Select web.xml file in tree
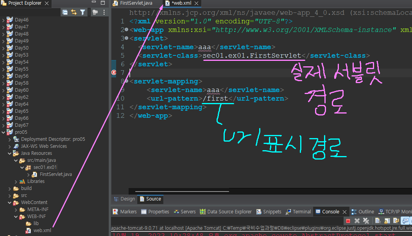The image size is (412, 236). click(x=42, y=231)
